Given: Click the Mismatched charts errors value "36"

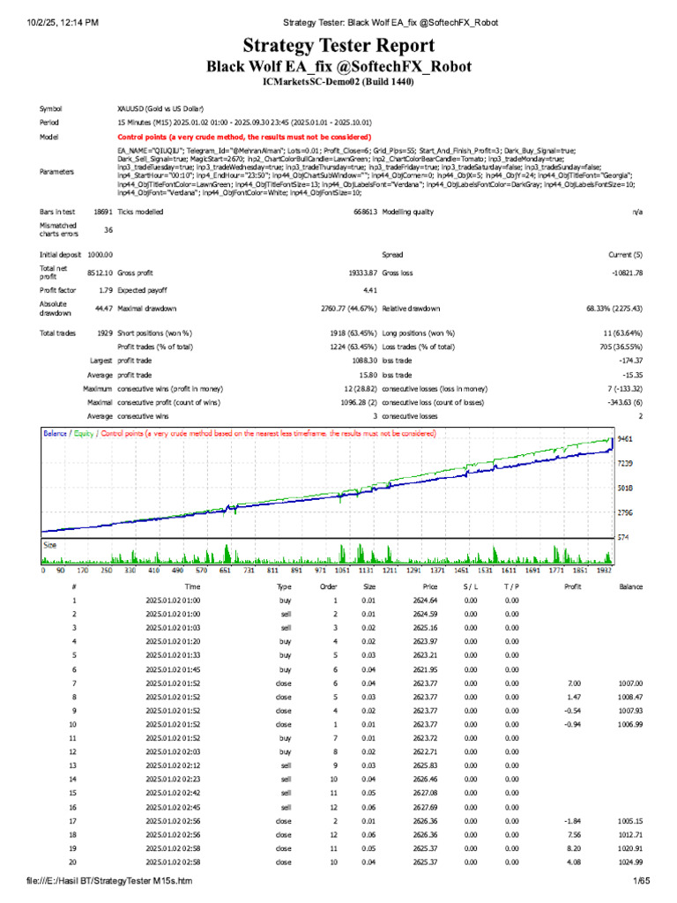Looking at the screenshot, I should tap(108, 230).
